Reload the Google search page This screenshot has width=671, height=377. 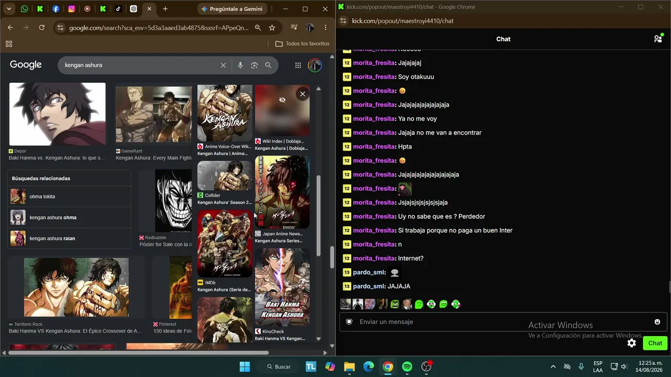(42, 28)
